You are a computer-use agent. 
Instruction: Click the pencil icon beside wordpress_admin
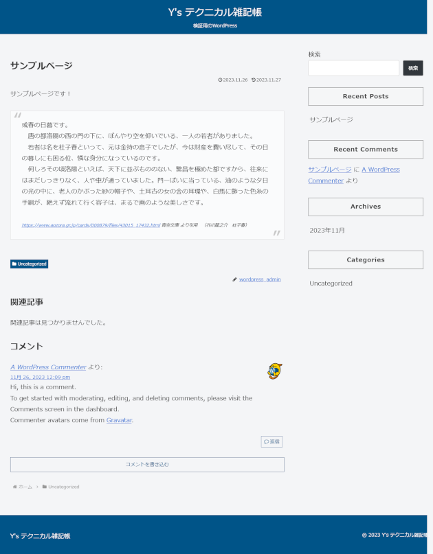(x=234, y=279)
